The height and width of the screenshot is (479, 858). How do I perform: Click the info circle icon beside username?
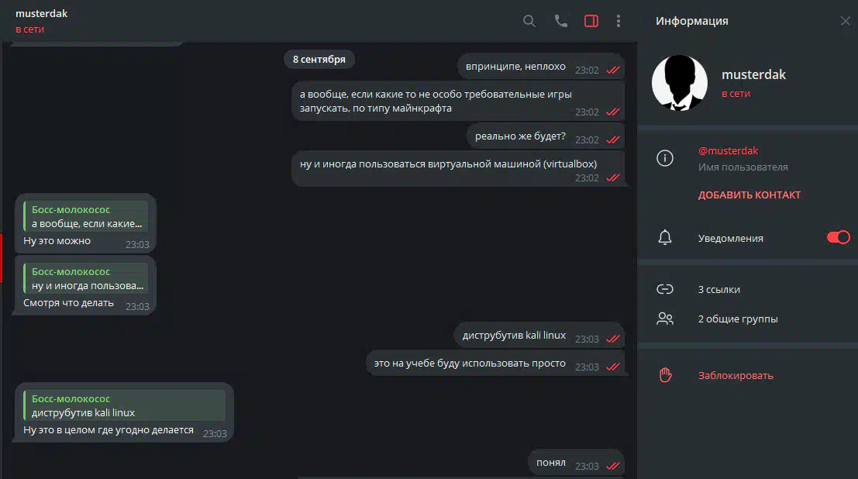[x=665, y=158]
